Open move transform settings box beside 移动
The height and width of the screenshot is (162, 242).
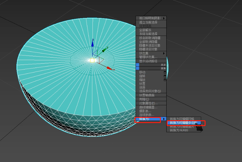tap(165, 72)
